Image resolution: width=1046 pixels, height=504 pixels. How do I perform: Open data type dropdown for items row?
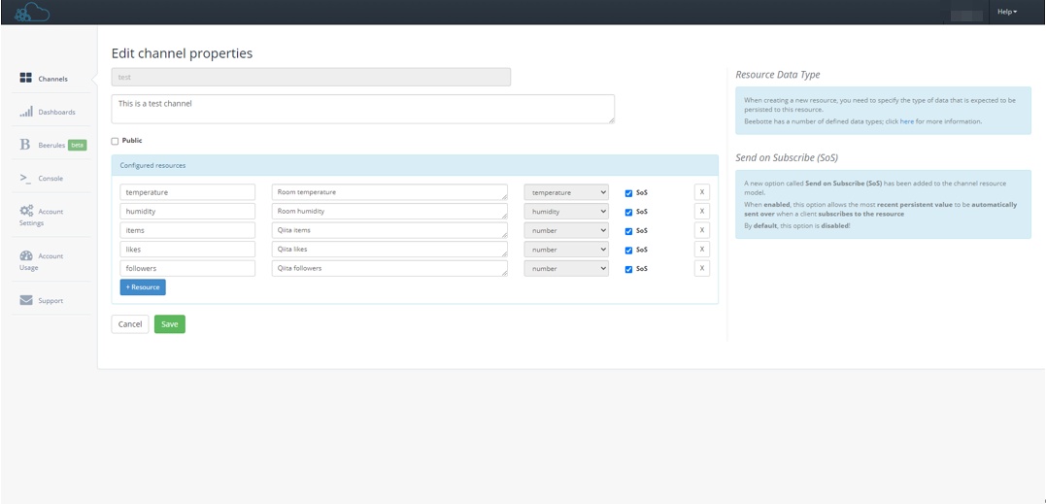pyautogui.click(x=565, y=230)
